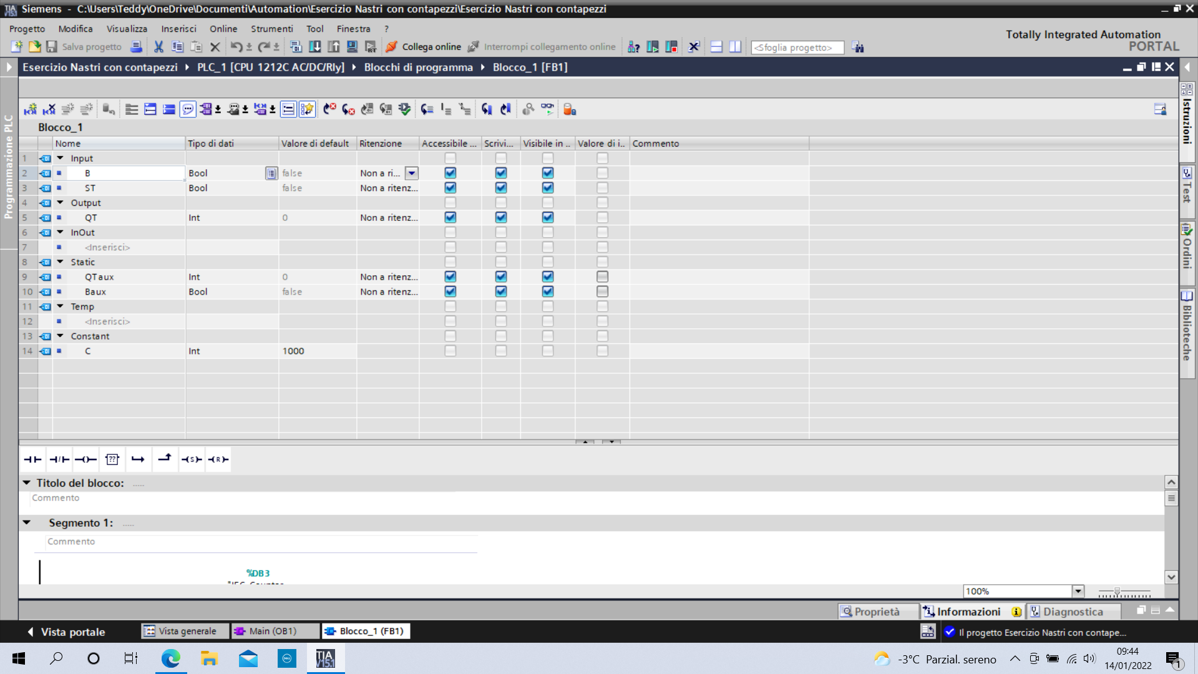Insert a reset coil (R)
1198x674 pixels.
(x=218, y=459)
